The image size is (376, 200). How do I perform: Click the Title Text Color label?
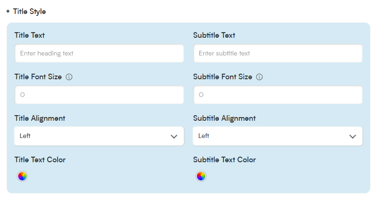point(40,160)
